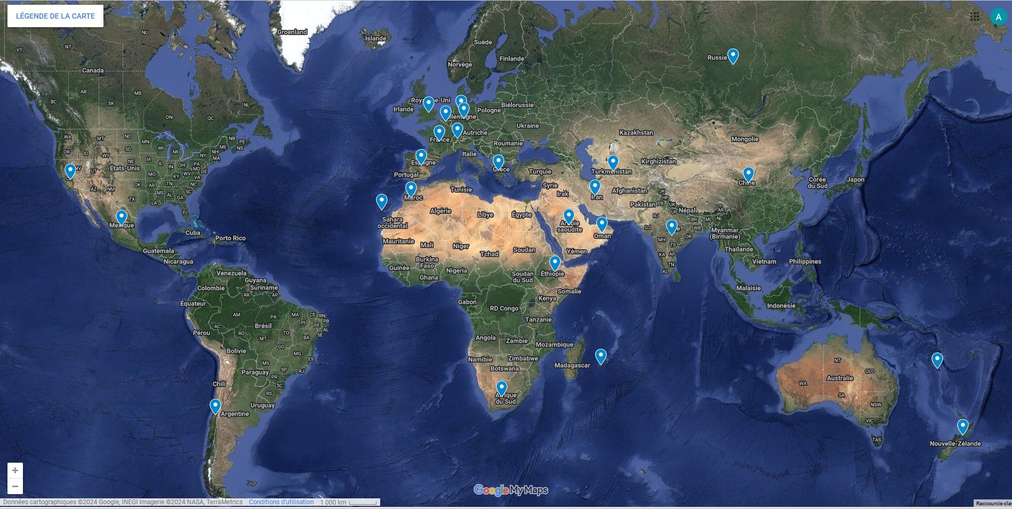Open the account avatar labeled A
Image resolution: width=1012 pixels, height=509 pixels.
point(998,17)
